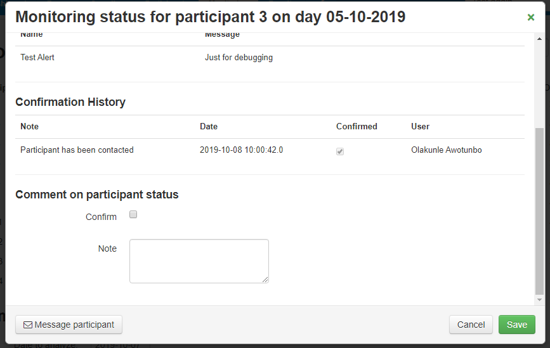Select the Test Alert row name

37,58
